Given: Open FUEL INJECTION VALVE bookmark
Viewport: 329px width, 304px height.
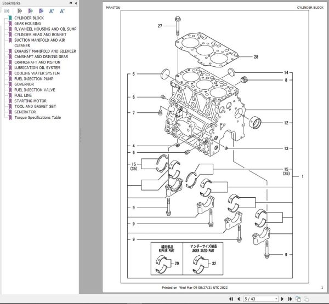Looking at the screenshot, I should click(35, 90).
